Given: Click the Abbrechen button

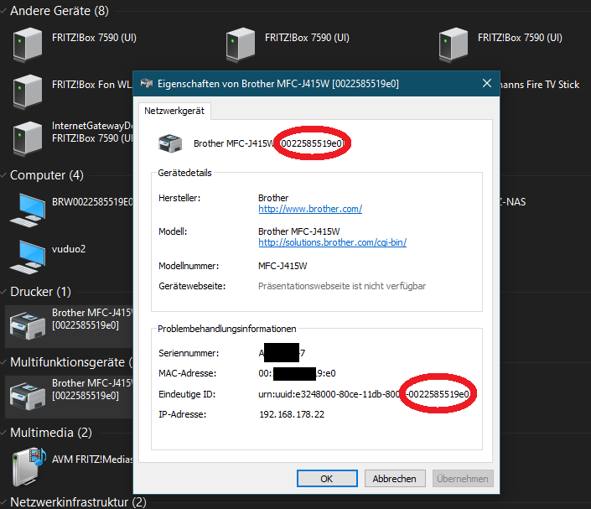Looking at the screenshot, I should [x=395, y=479].
